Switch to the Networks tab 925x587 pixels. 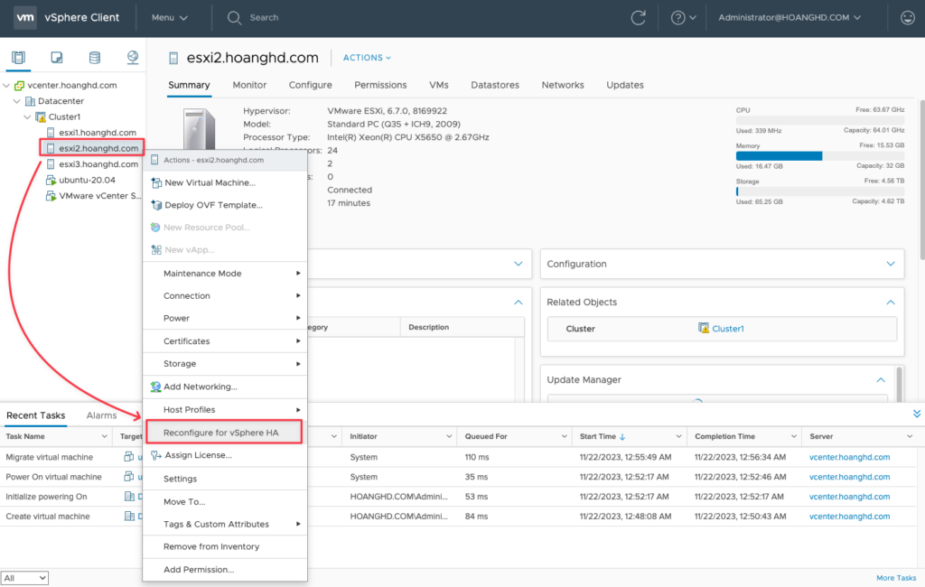tap(563, 85)
